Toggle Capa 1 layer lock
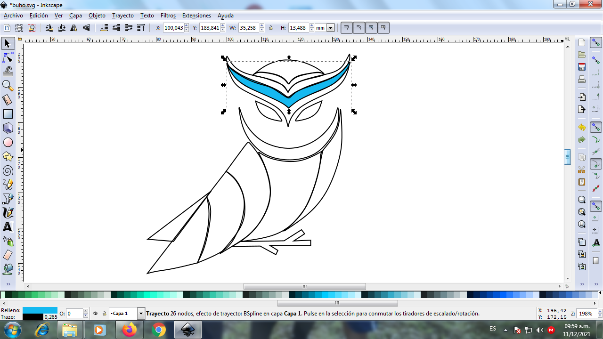603x339 pixels. click(104, 313)
